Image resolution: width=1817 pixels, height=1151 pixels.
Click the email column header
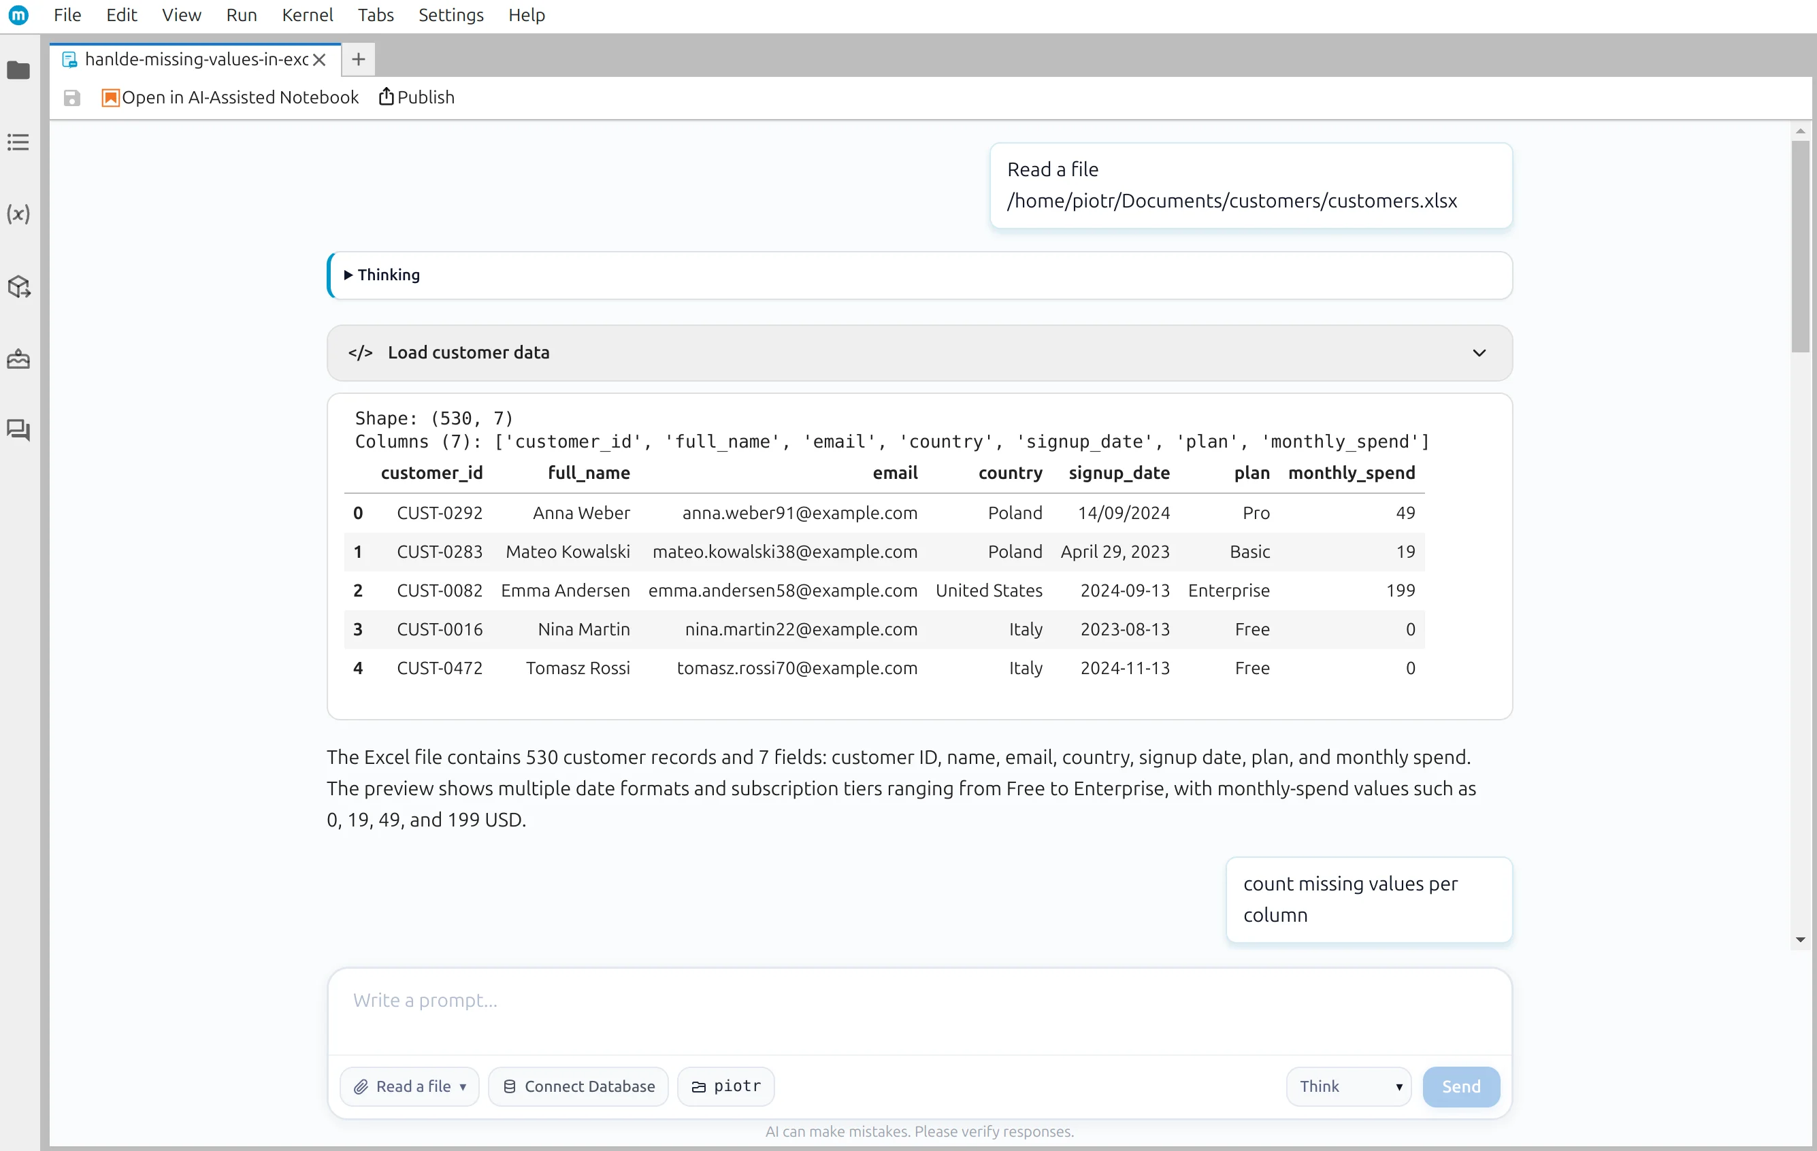[895, 473]
